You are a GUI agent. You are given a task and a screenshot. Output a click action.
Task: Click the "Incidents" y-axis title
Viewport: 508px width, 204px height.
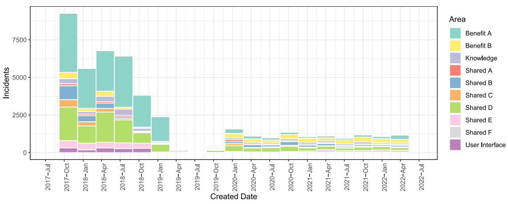coord(7,83)
